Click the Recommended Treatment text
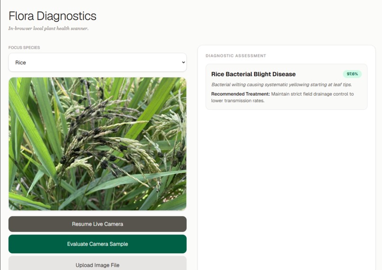Image resolution: width=382 pixels, height=270 pixels. (282, 97)
